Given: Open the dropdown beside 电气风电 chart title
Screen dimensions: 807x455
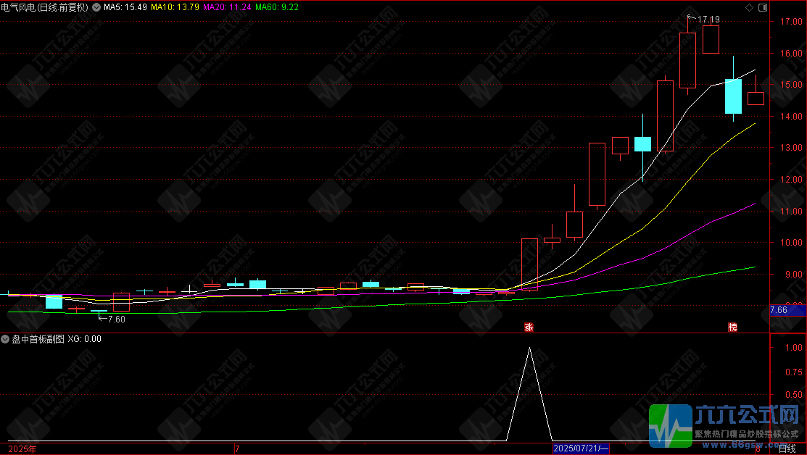Looking at the screenshot, I should coord(96,7).
